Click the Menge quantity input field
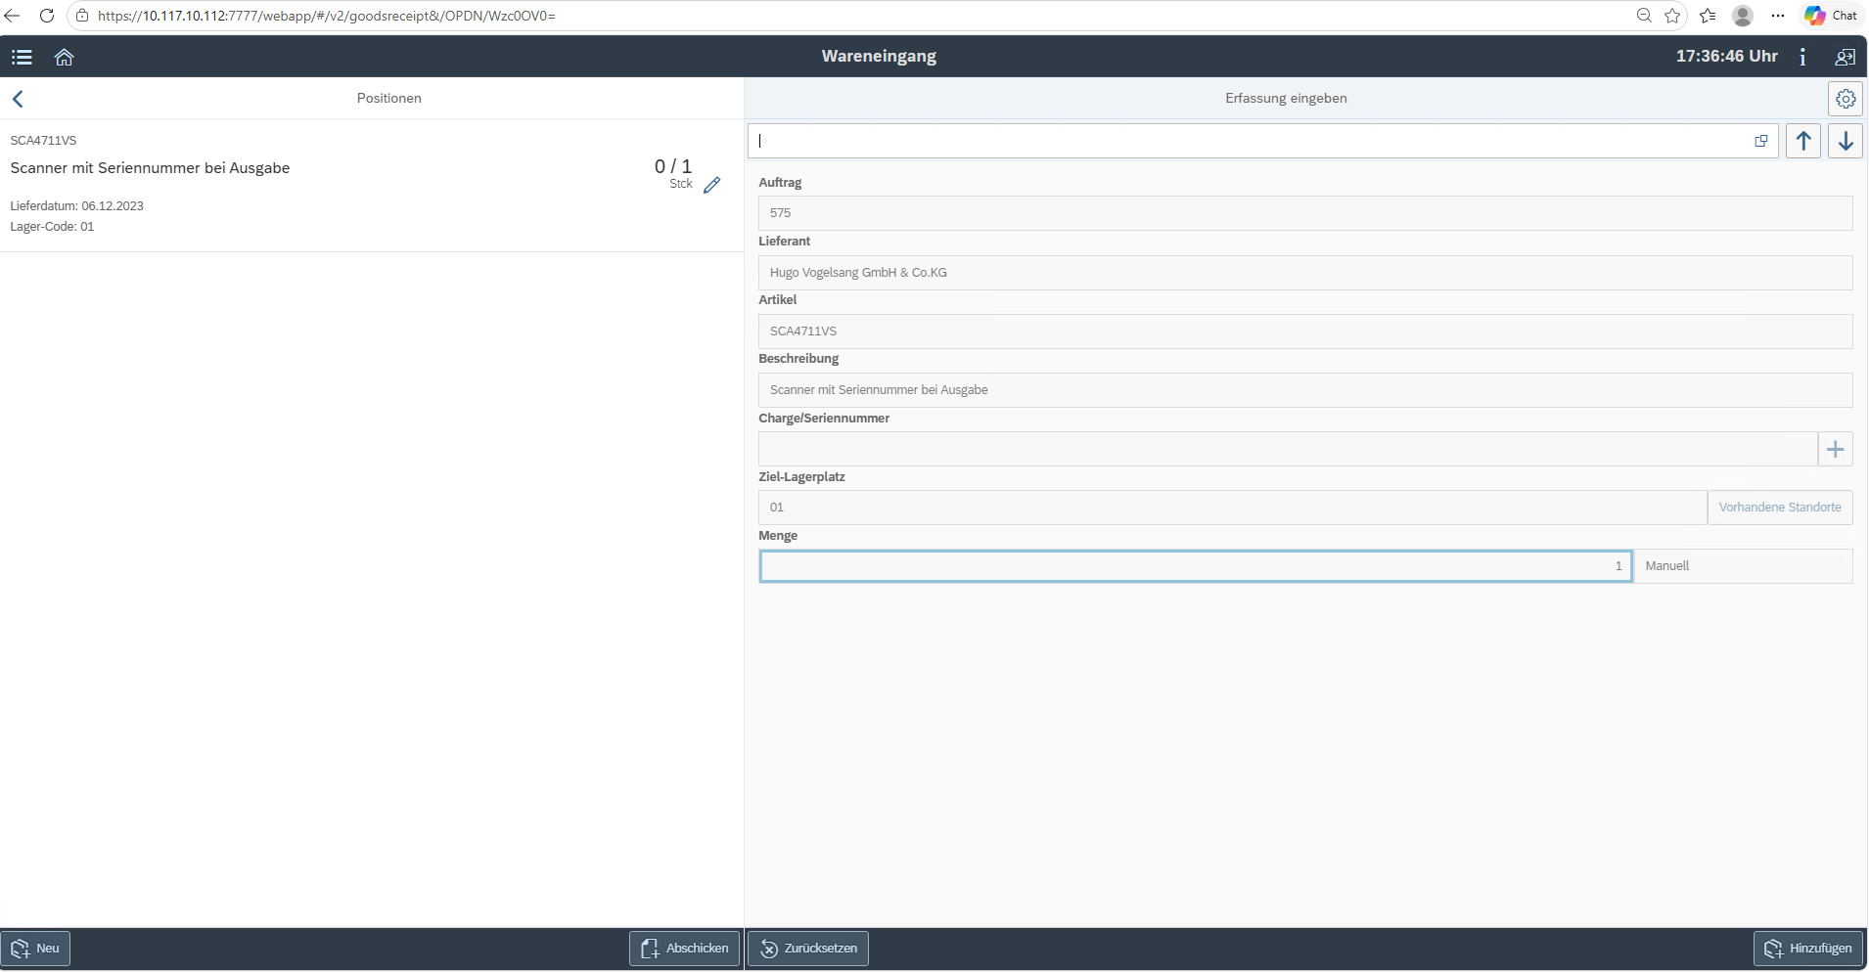The height and width of the screenshot is (973, 1869). click(1196, 566)
